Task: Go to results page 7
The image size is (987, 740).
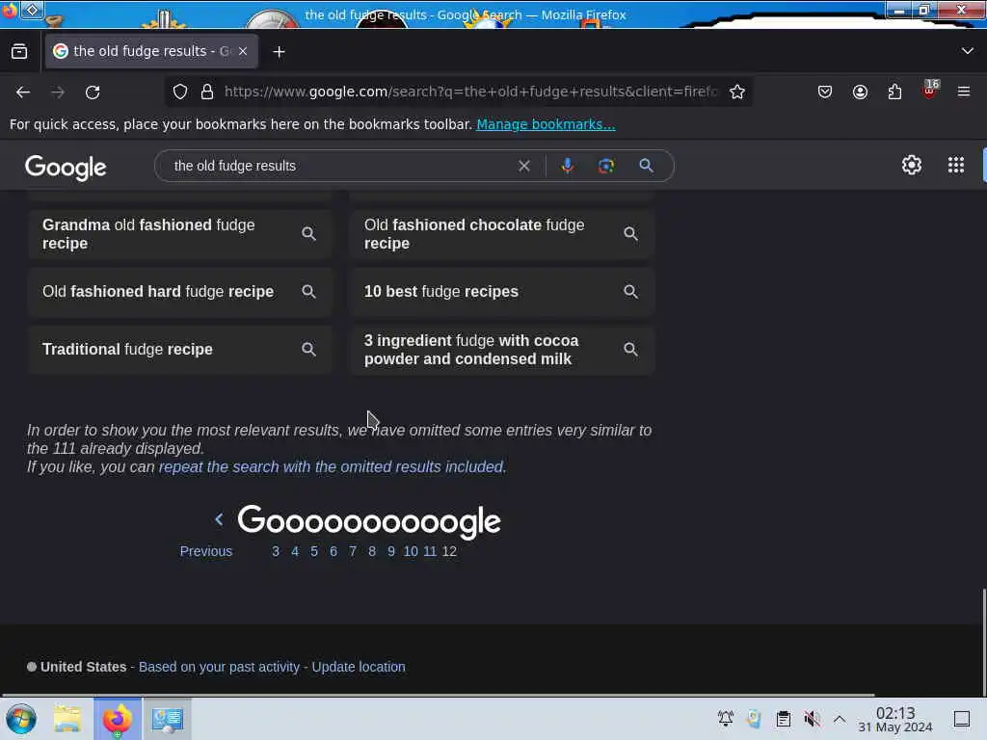Action: (353, 551)
